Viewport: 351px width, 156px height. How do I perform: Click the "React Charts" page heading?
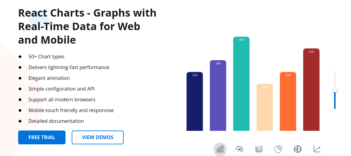(87, 26)
